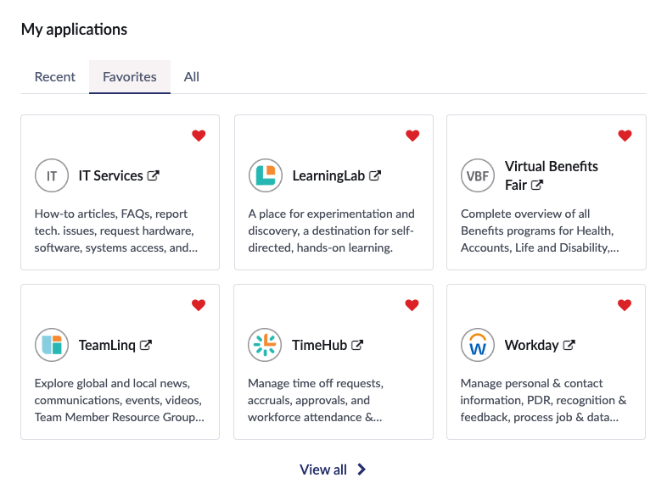667x500 pixels.
Task: Click the LearningLab logo icon
Action: click(266, 175)
